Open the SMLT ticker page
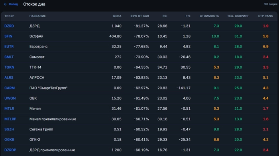Image resolution: width=279 pixels, height=156 pixels. (9, 57)
